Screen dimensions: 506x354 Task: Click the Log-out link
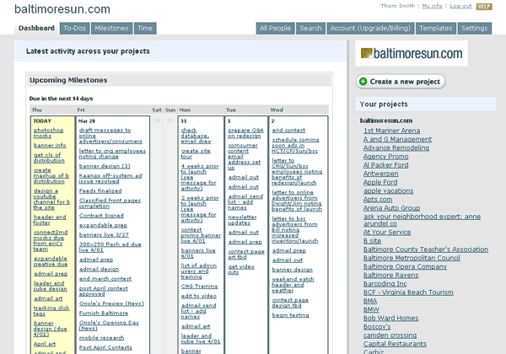[x=460, y=6]
